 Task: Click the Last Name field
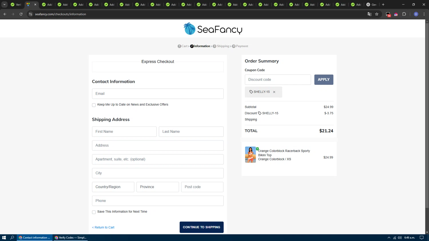pos(191,132)
